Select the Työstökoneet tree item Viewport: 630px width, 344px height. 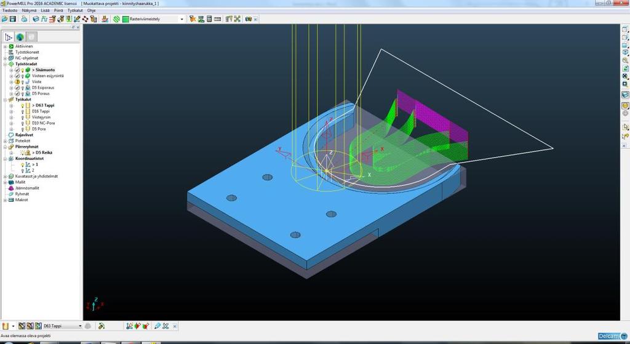tap(27, 52)
